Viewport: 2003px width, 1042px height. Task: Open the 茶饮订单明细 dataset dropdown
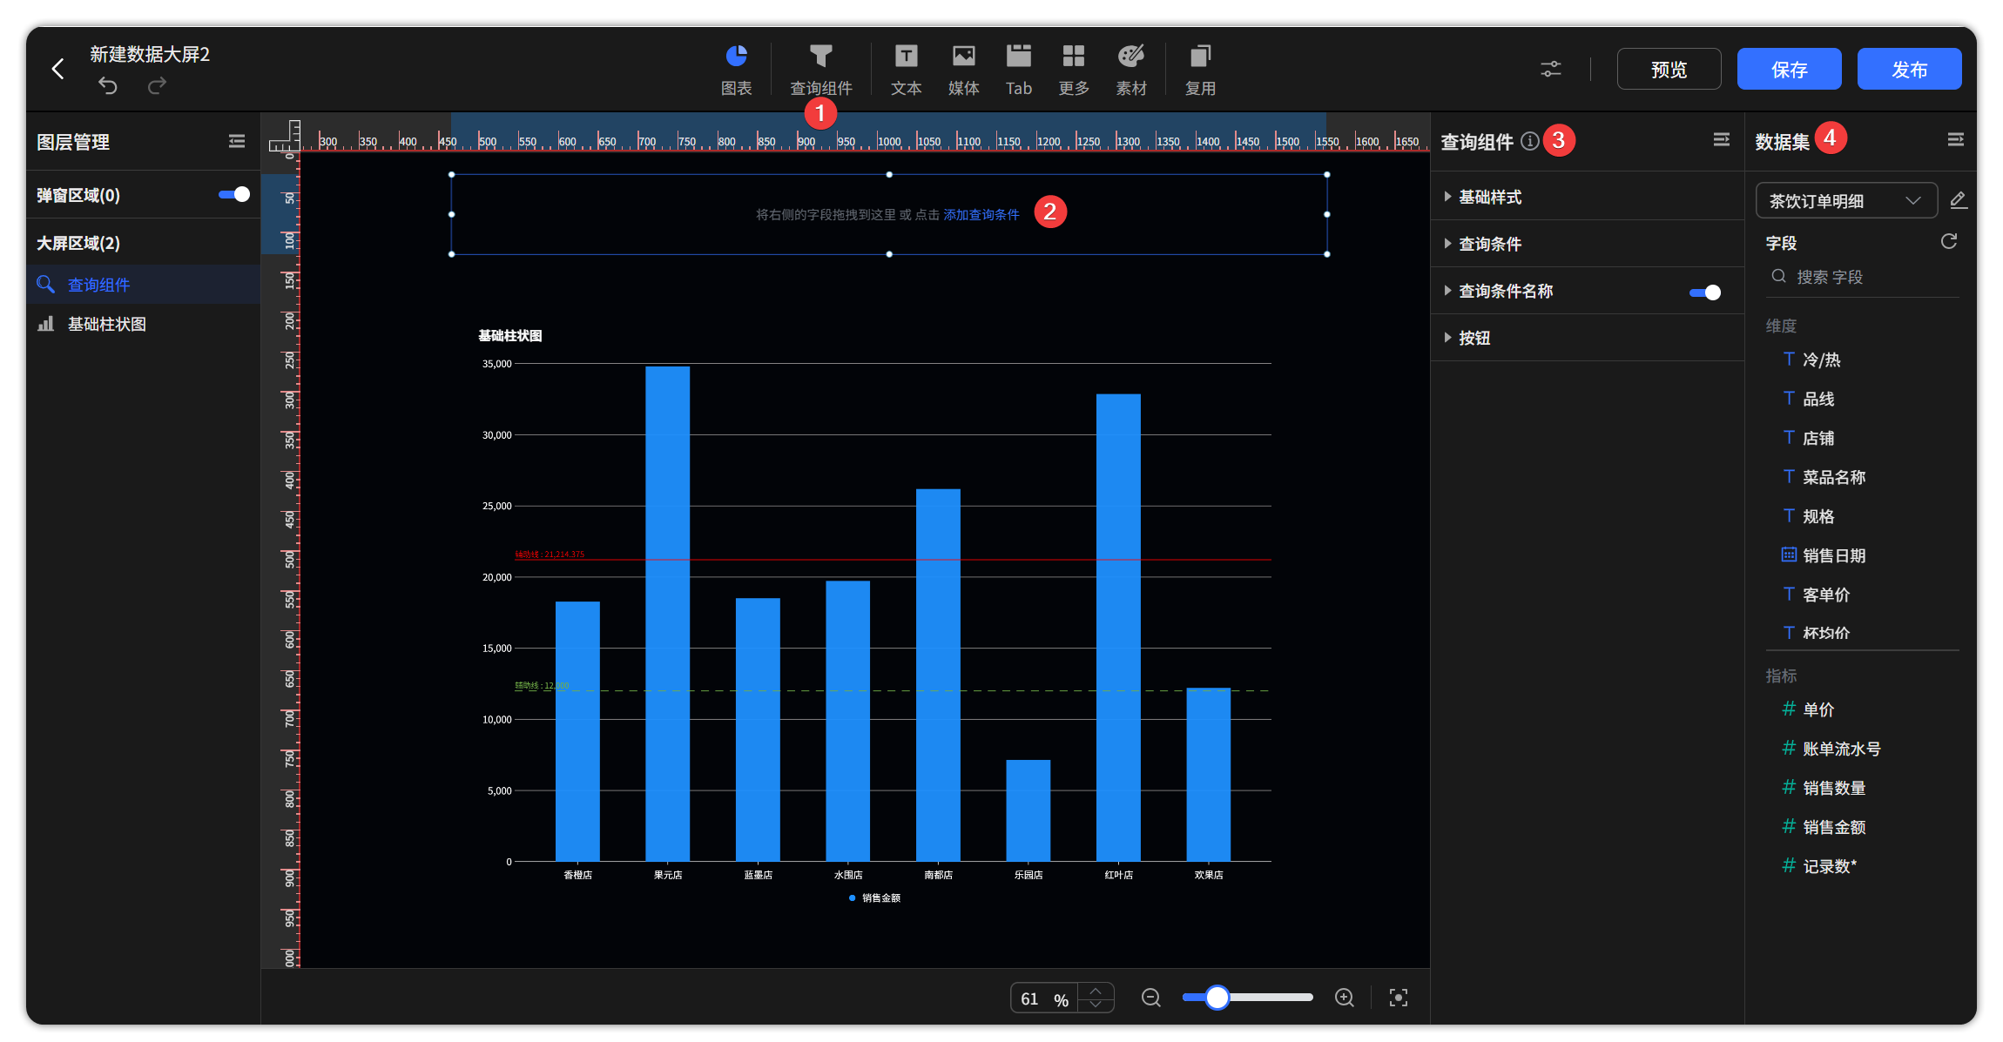[1846, 201]
